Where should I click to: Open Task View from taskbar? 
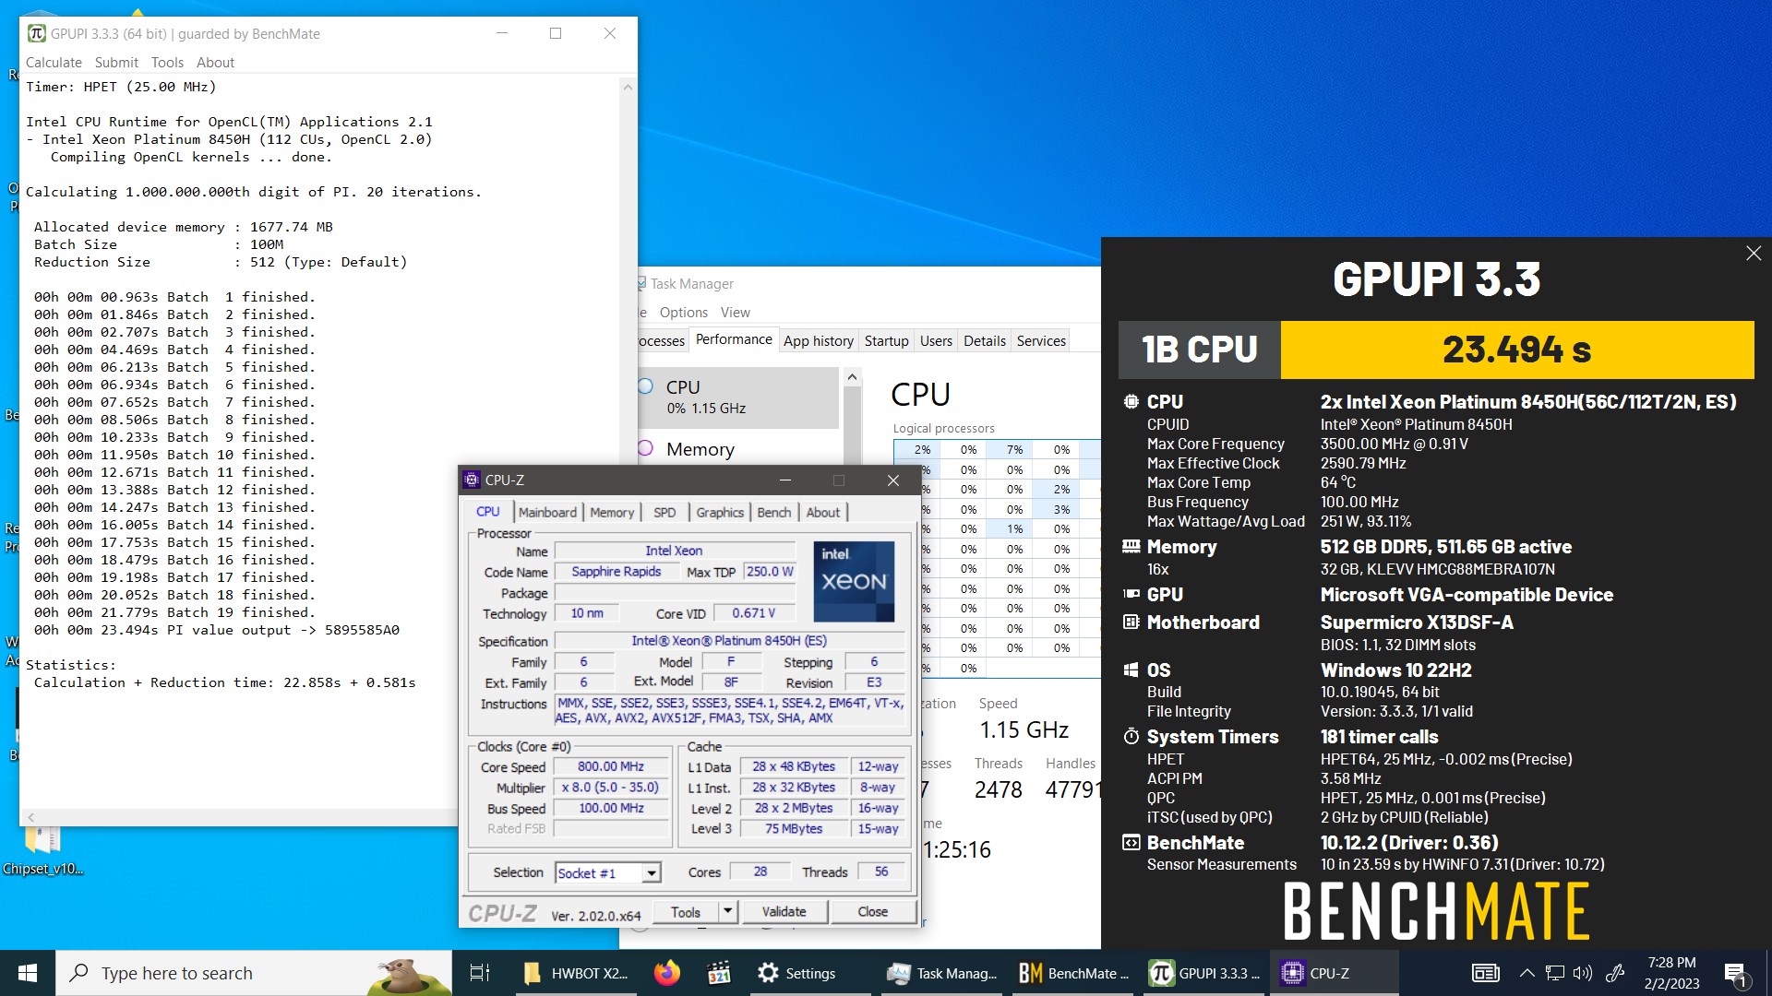click(480, 973)
